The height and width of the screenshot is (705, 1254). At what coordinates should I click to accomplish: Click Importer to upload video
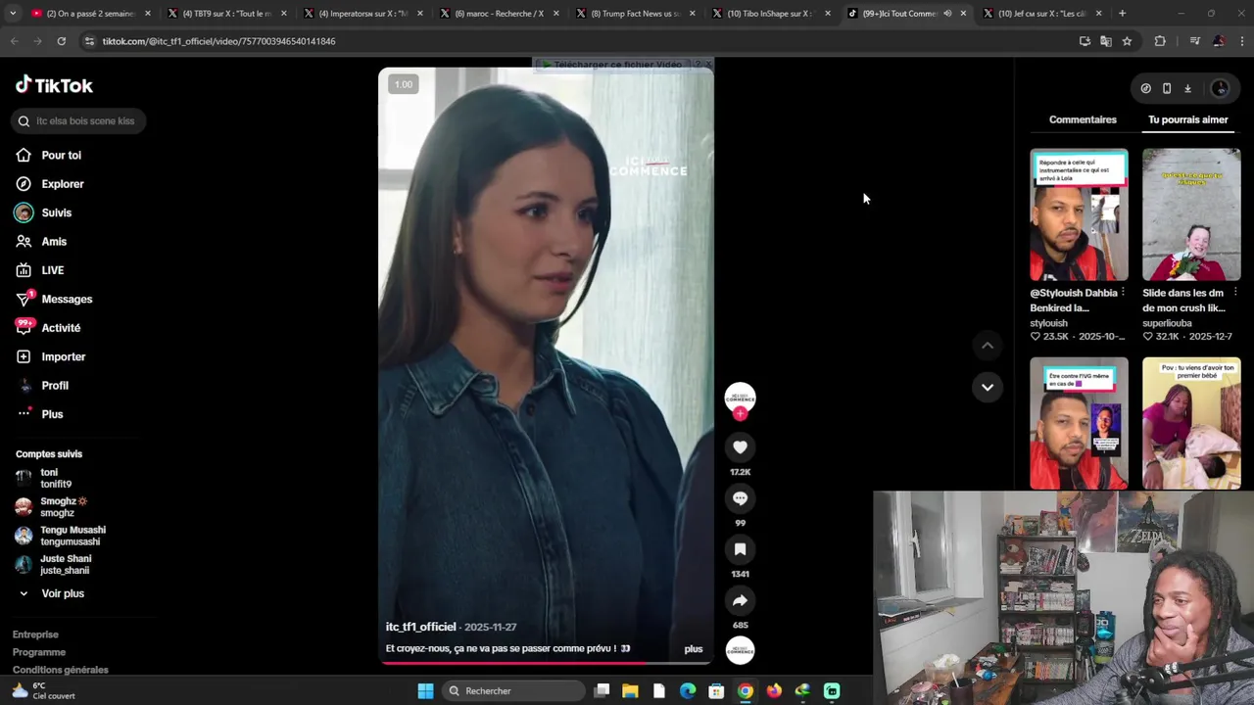click(51, 357)
